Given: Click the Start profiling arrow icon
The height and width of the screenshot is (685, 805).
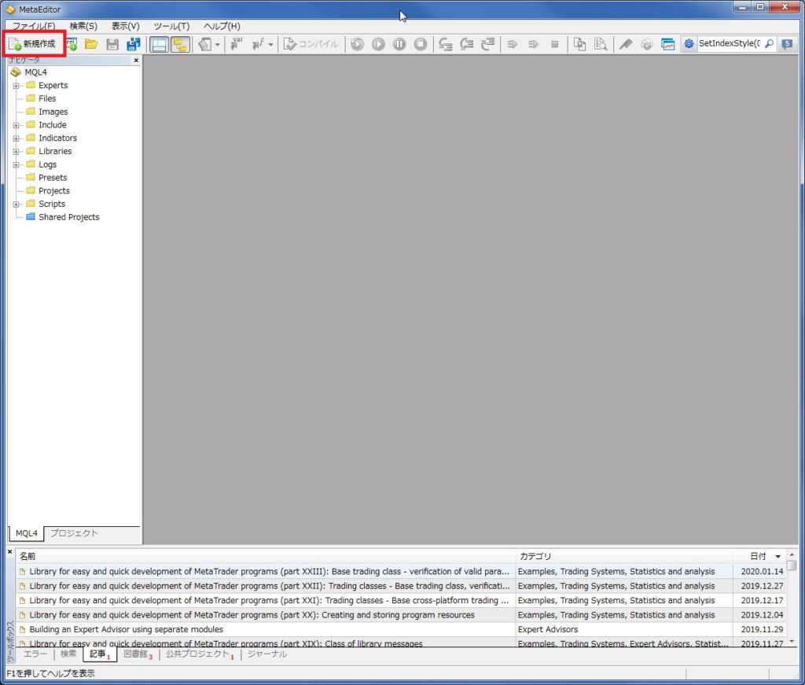Looking at the screenshot, I should pyautogui.click(x=512, y=45).
